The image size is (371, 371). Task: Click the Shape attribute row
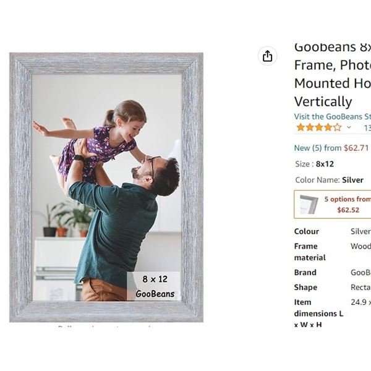click(x=333, y=288)
